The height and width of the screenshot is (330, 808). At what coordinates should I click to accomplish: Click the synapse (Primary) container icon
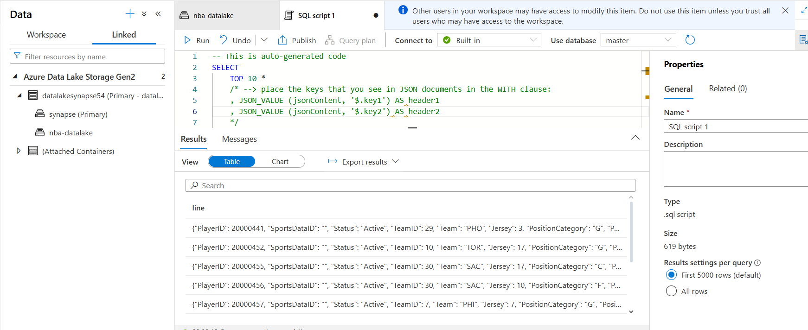click(40, 114)
